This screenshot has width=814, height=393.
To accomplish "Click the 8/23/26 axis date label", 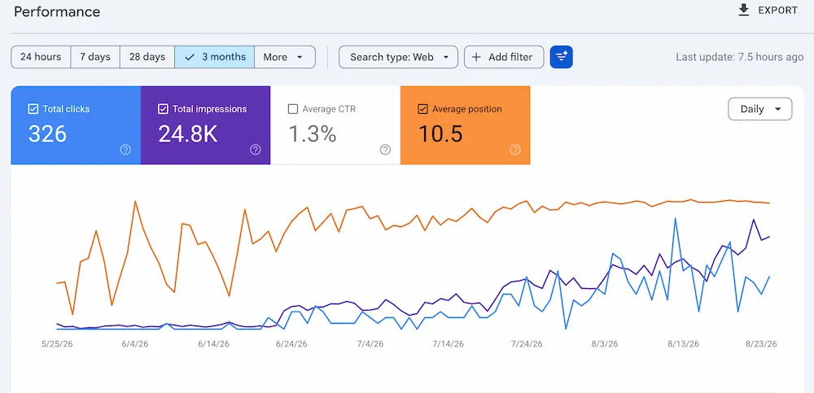I will (761, 344).
